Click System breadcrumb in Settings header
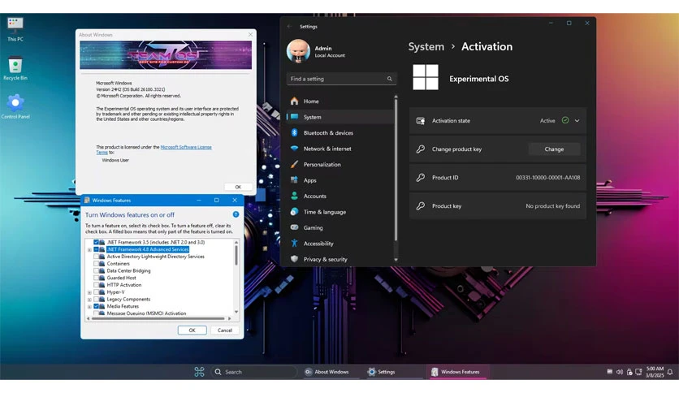Viewport: 679px width, 393px height. [426, 46]
